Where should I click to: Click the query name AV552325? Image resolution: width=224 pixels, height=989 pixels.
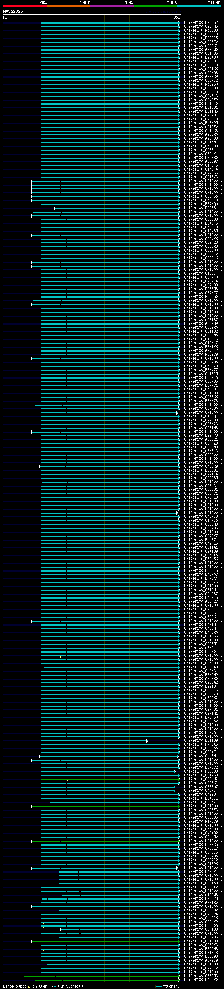tap(13, 11)
